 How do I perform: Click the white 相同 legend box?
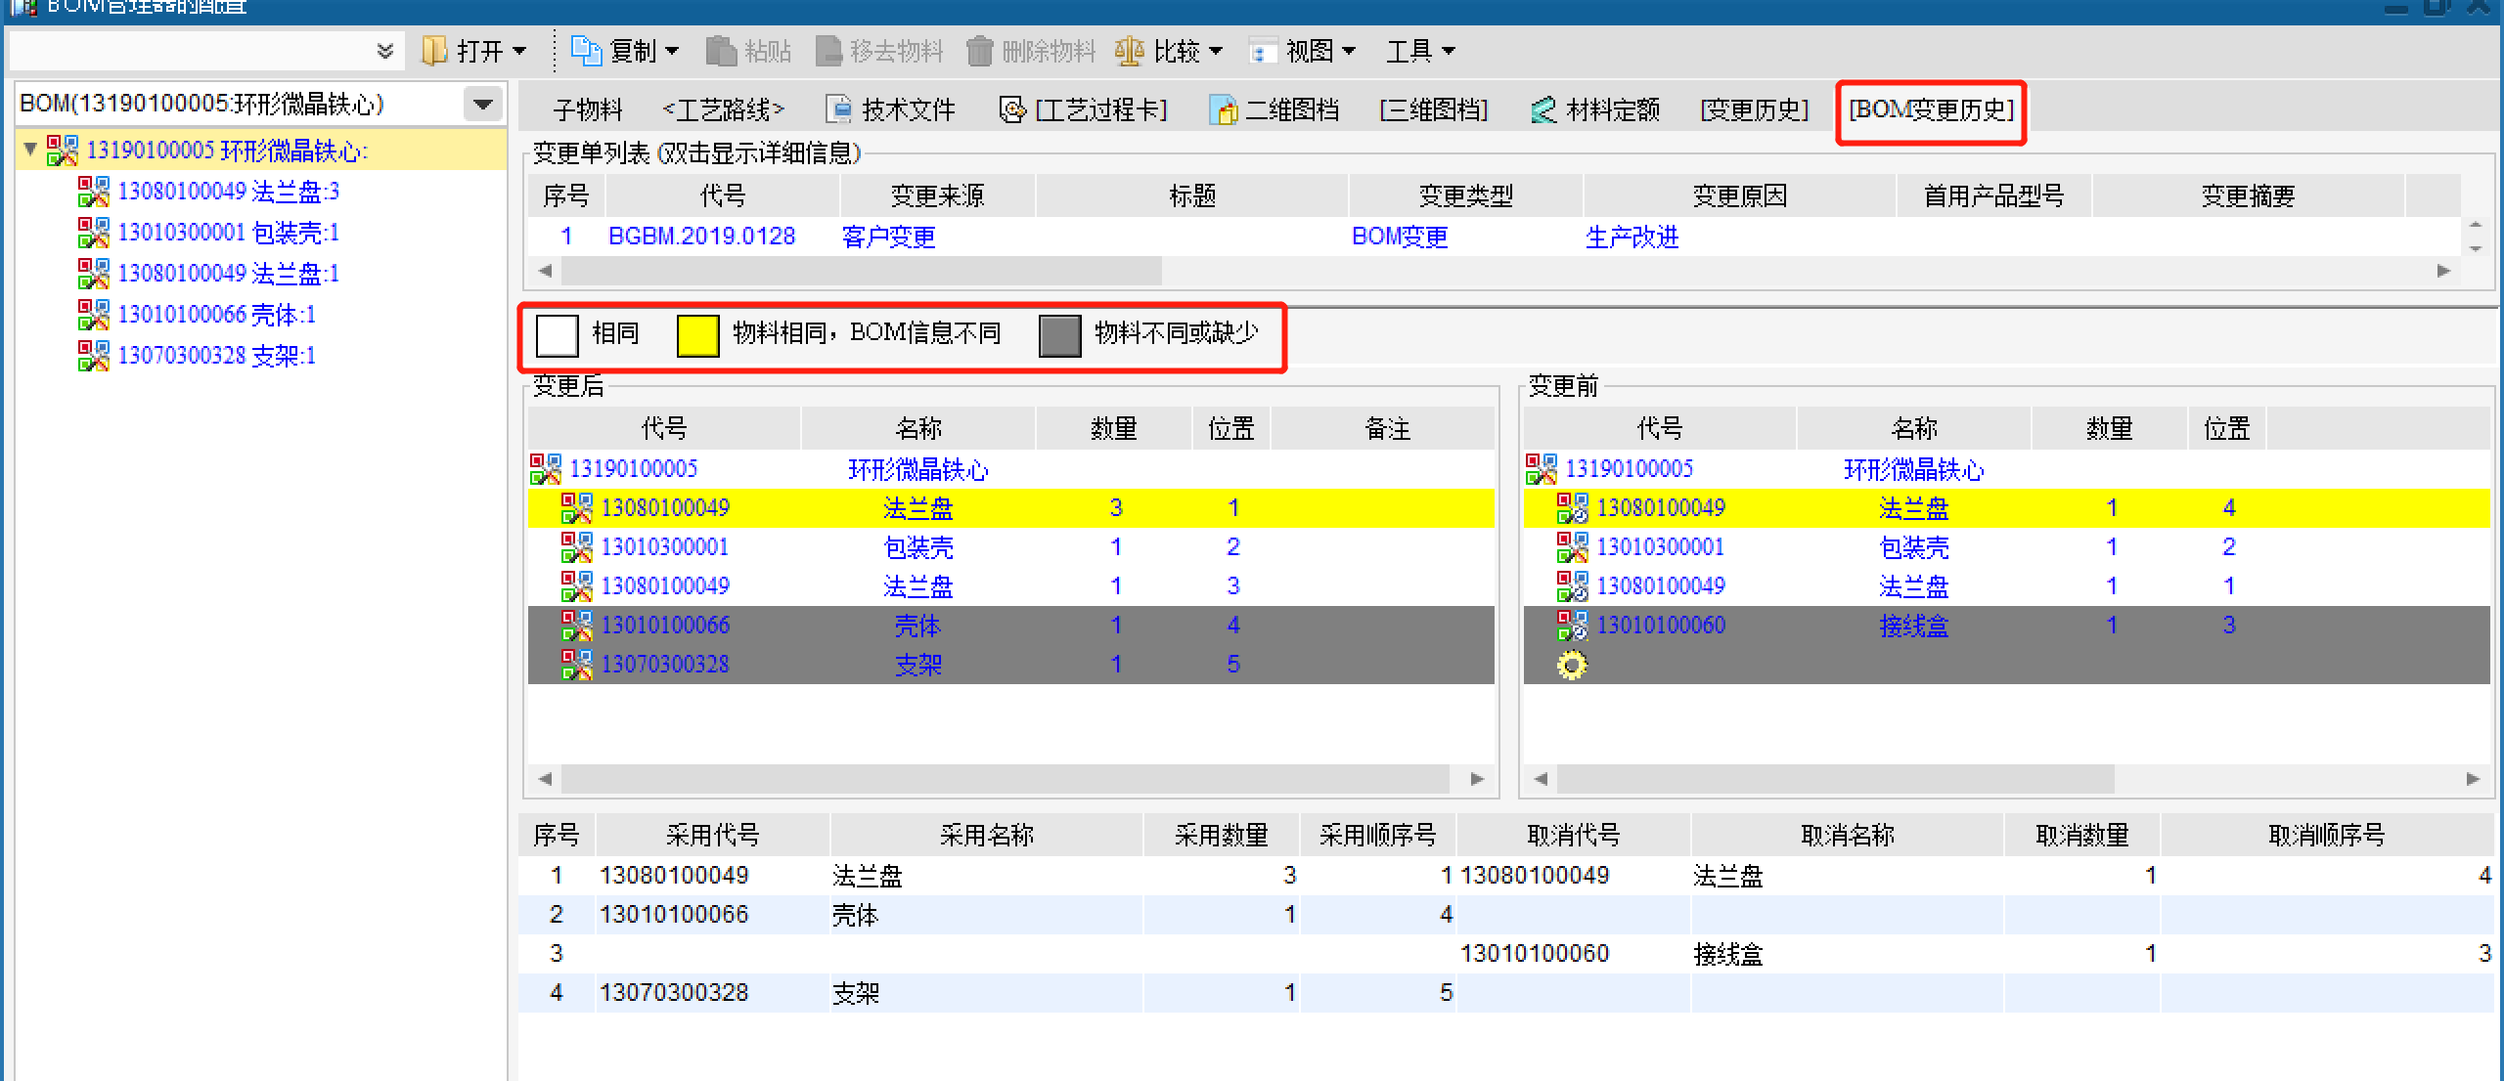(x=558, y=335)
